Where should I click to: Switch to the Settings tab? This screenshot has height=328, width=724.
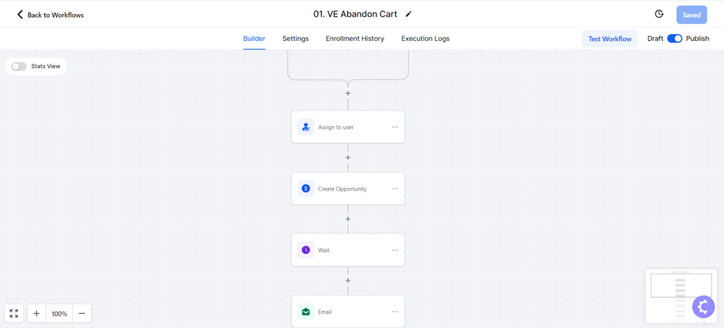click(x=296, y=39)
